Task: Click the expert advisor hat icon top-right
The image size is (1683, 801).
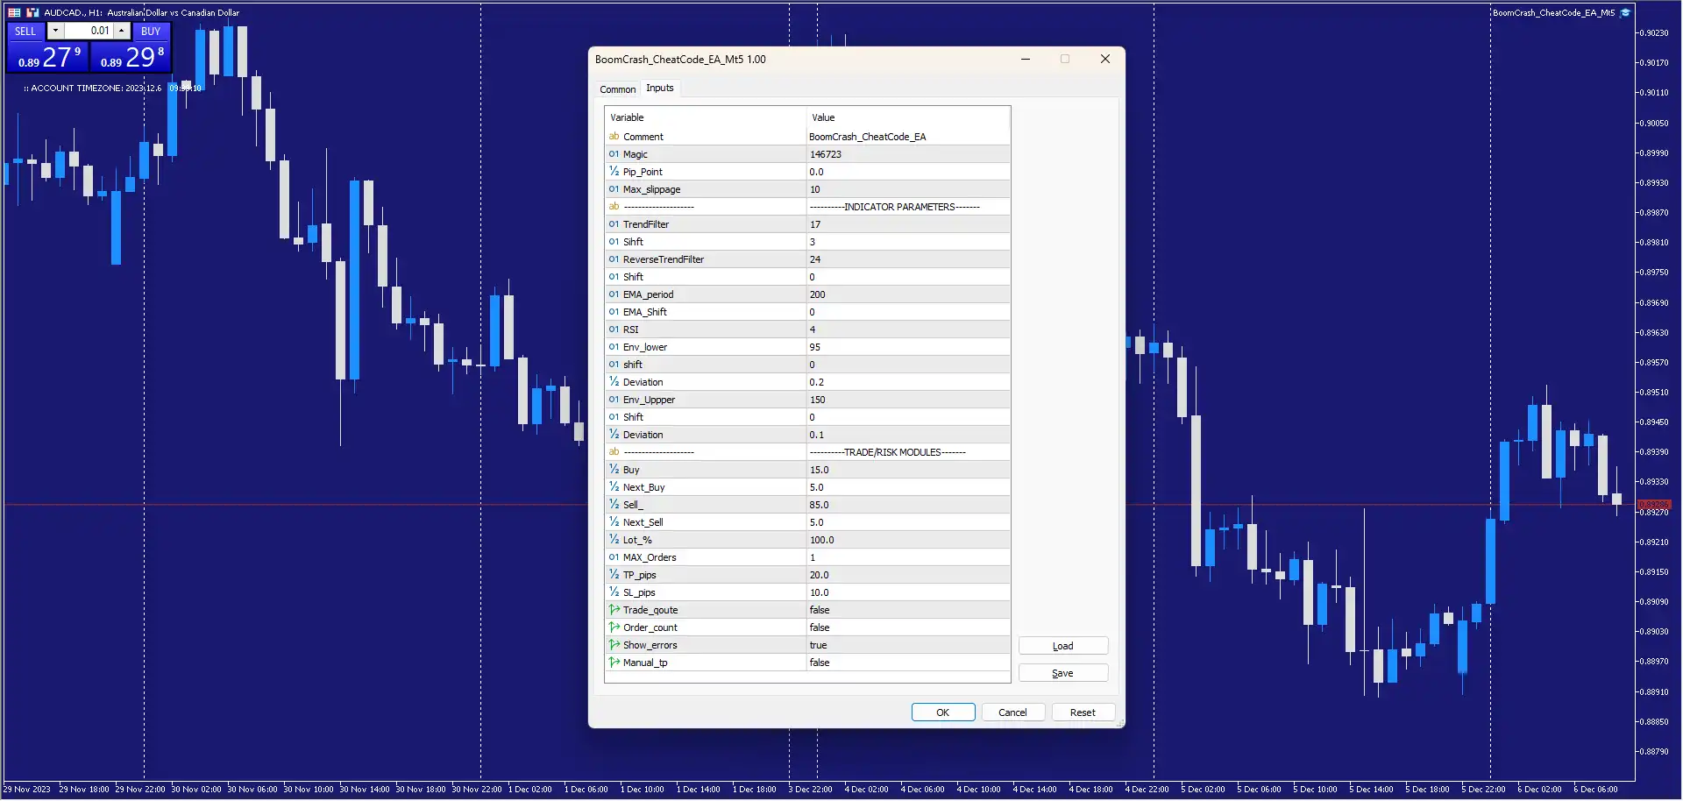Action: (x=1625, y=12)
